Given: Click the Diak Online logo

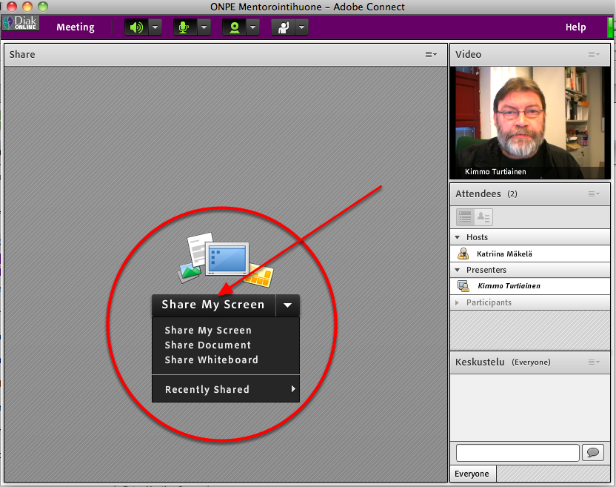Looking at the screenshot, I should click(21, 23).
